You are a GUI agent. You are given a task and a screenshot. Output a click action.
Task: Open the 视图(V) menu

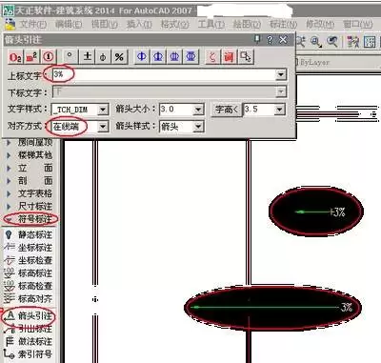point(105,24)
